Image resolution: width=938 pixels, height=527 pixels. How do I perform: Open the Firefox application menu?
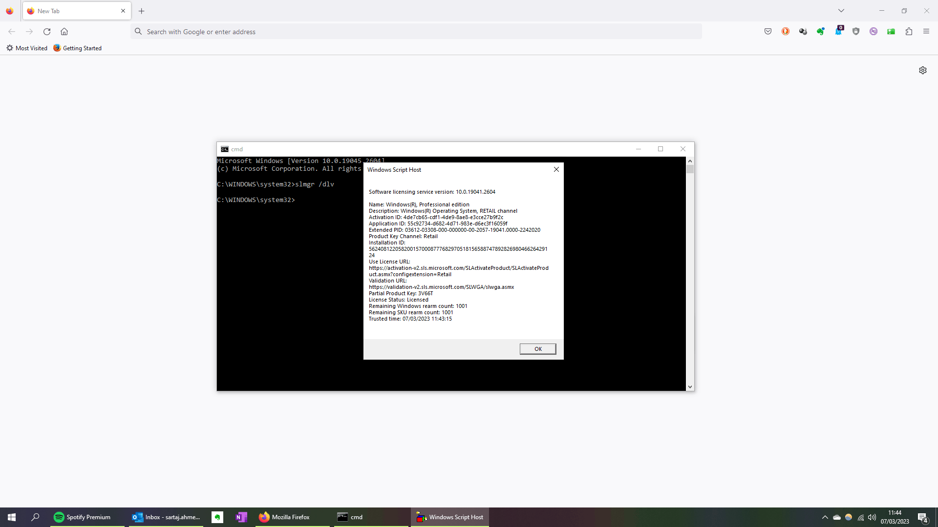coord(926,31)
